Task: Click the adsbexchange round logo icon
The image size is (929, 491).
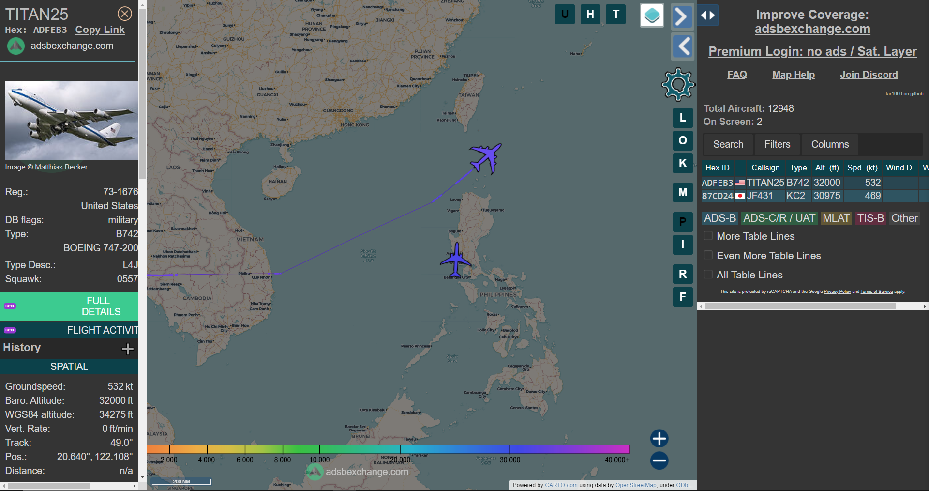Action: click(15, 46)
